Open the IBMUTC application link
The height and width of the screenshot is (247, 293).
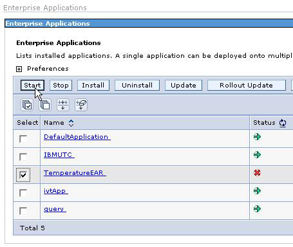click(x=59, y=154)
